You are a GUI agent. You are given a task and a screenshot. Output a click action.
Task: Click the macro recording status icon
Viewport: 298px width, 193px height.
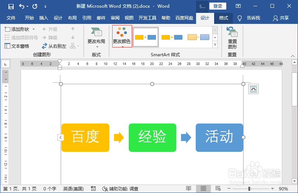tap(93, 189)
